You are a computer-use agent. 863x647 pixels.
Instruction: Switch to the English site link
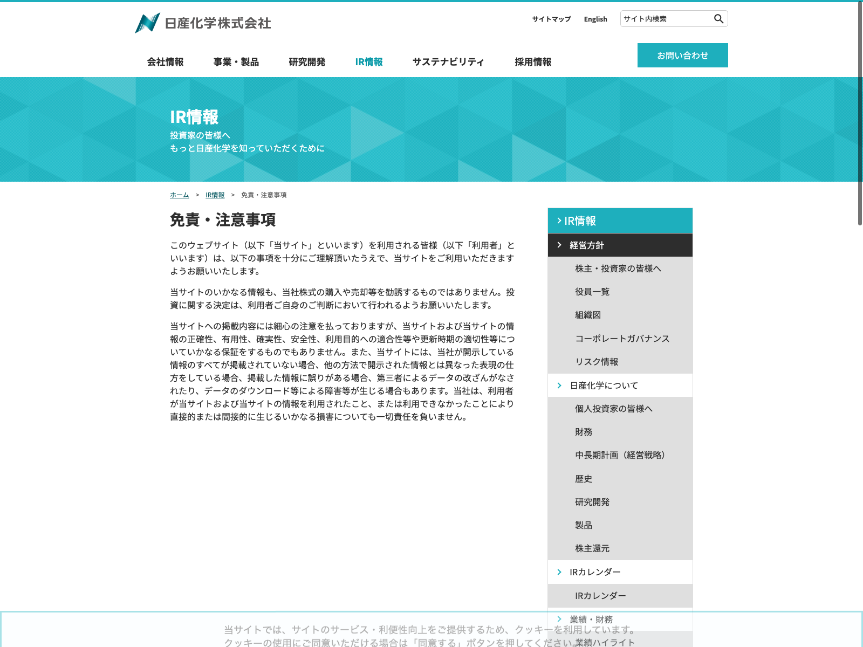coord(595,19)
